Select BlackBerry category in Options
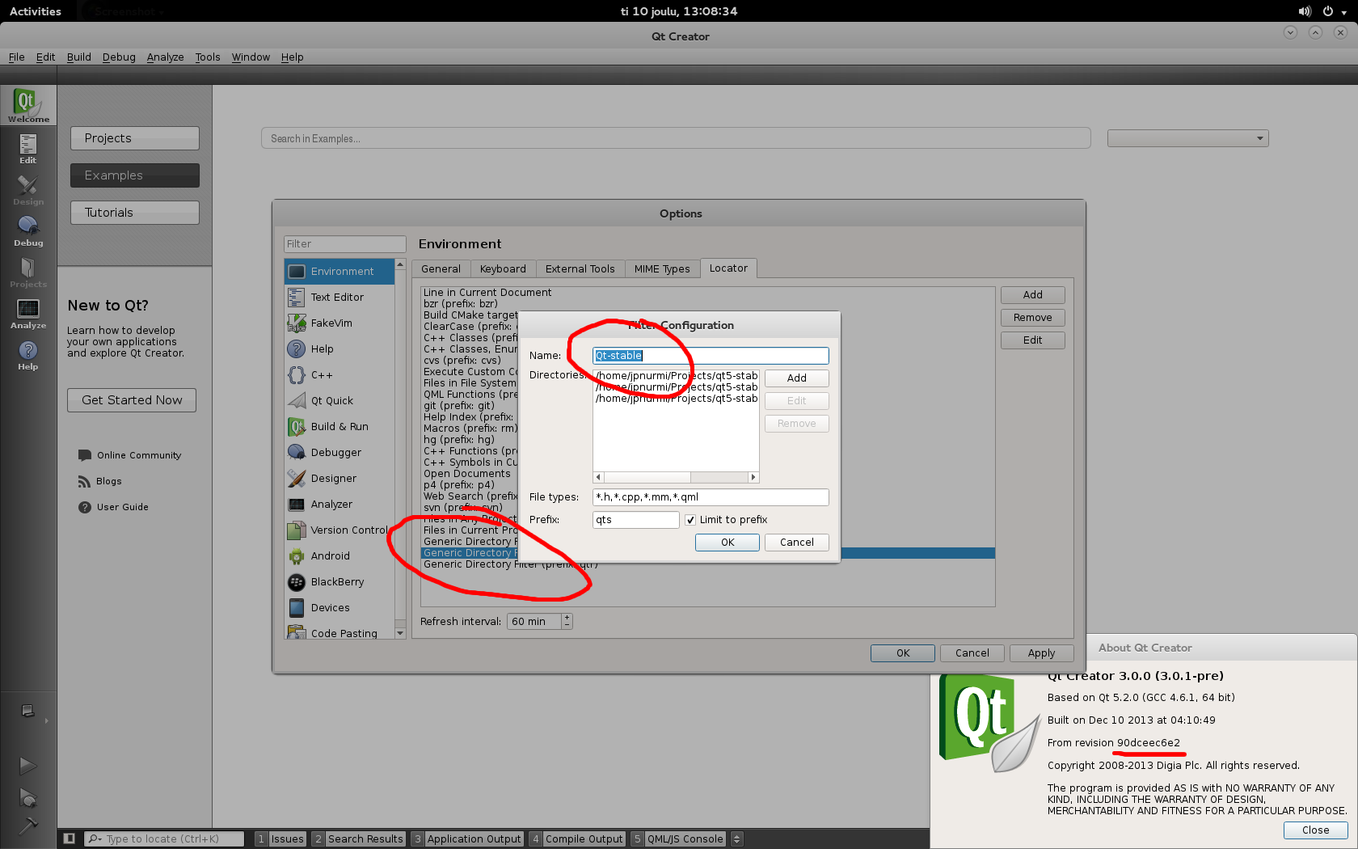This screenshot has width=1358, height=849. click(x=338, y=582)
